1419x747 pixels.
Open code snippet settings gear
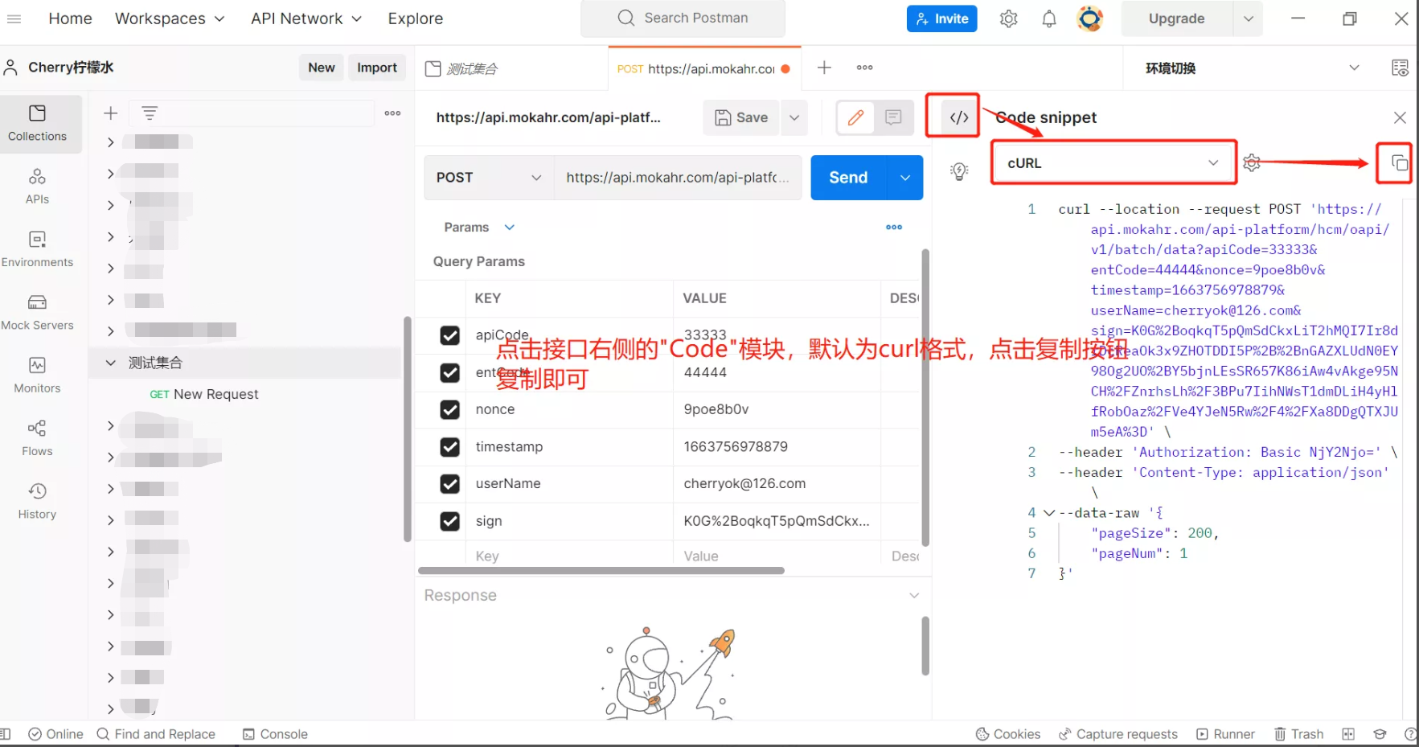point(1252,163)
